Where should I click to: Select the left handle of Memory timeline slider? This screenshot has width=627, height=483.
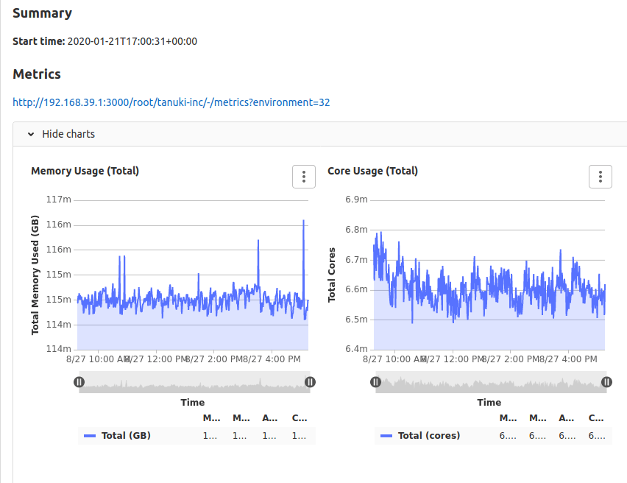click(x=79, y=381)
